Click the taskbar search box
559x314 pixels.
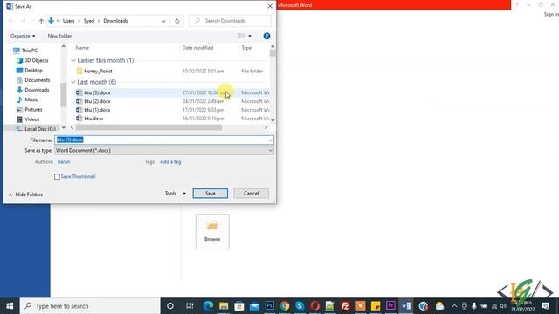point(90,306)
